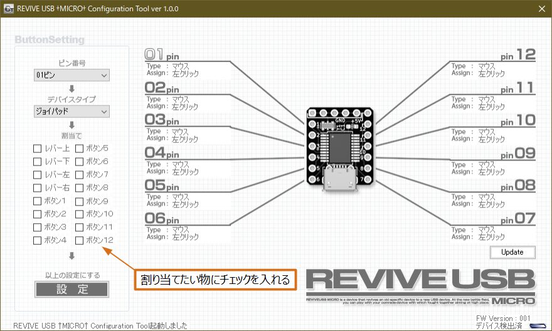
Task: Open the デバイスタイプ dropdown showing ジョイパッド
Action: [72, 112]
